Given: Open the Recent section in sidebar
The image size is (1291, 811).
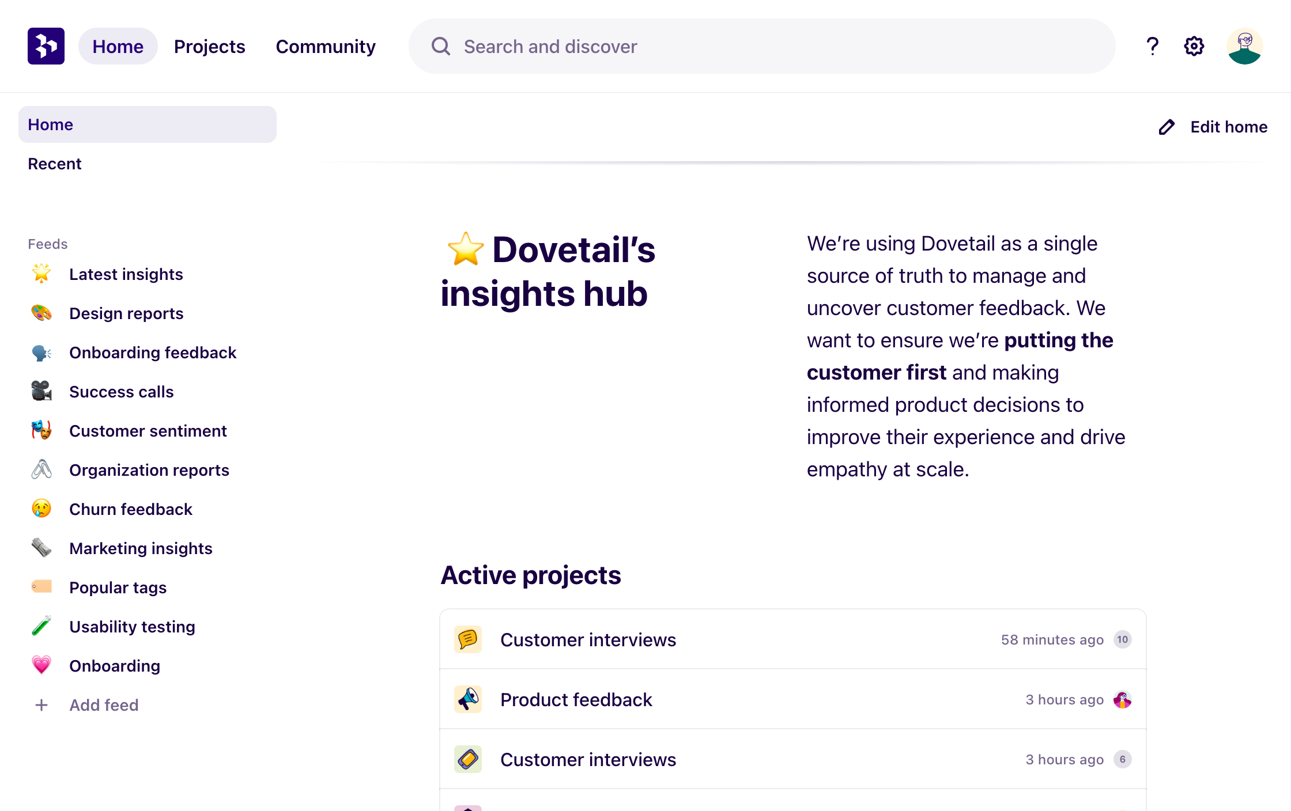Looking at the screenshot, I should click(54, 164).
